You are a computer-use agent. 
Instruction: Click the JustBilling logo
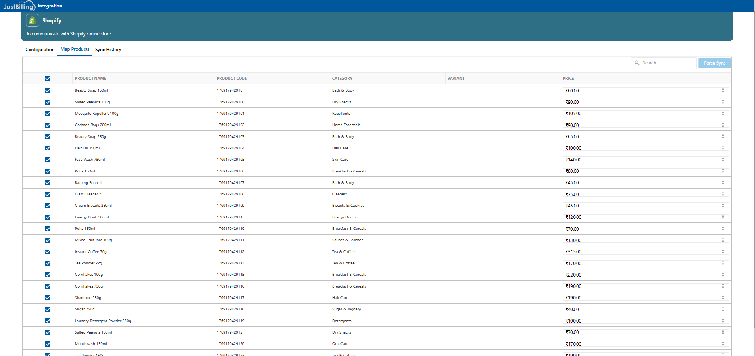point(19,6)
